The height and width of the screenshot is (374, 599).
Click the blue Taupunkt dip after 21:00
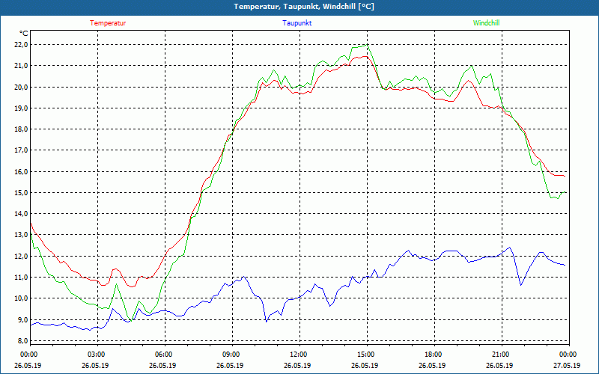pos(520,285)
